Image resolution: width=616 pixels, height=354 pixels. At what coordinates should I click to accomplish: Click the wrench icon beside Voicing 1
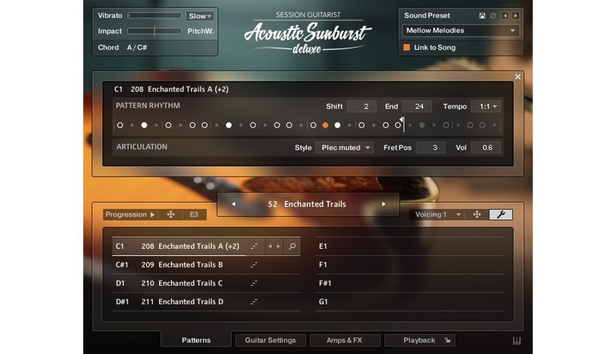[x=501, y=214]
